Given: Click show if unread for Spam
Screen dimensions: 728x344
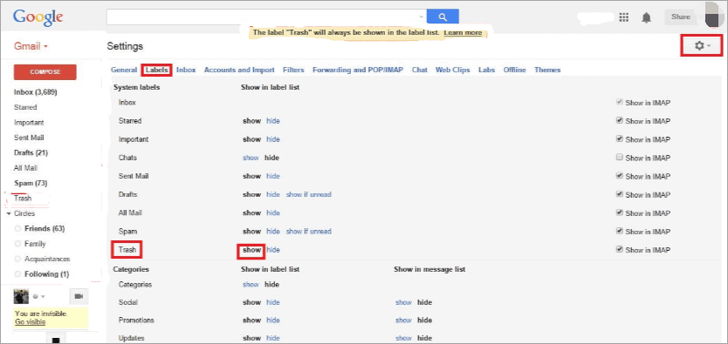Looking at the screenshot, I should tap(309, 232).
